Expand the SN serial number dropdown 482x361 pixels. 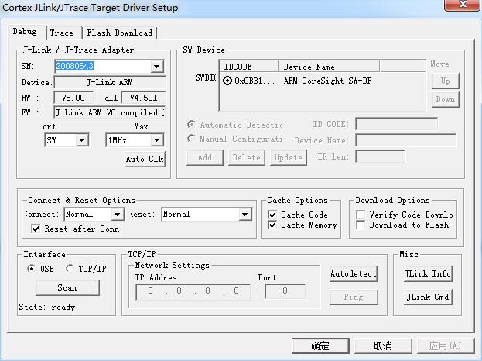(x=156, y=66)
